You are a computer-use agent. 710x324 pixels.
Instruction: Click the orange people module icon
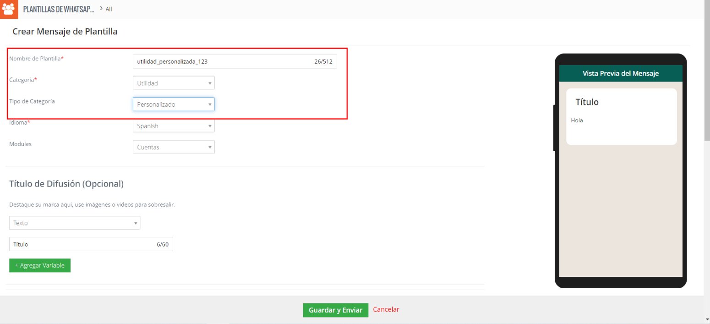click(x=9, y=9)
